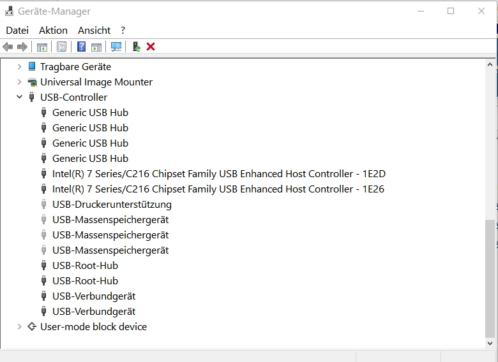
Task: Click the blue question mark help icon
Action: 81,47
